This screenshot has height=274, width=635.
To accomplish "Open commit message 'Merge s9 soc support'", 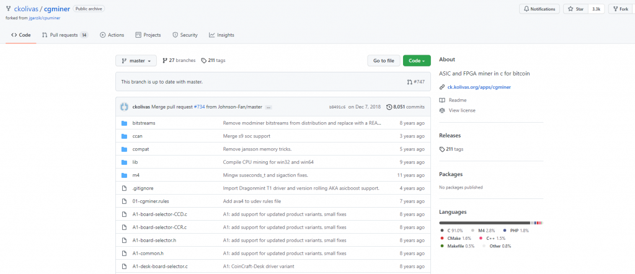I will [247, 136].
